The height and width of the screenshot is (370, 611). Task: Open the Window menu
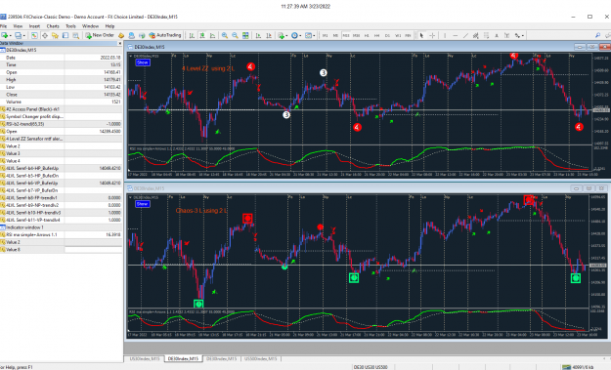90,26
